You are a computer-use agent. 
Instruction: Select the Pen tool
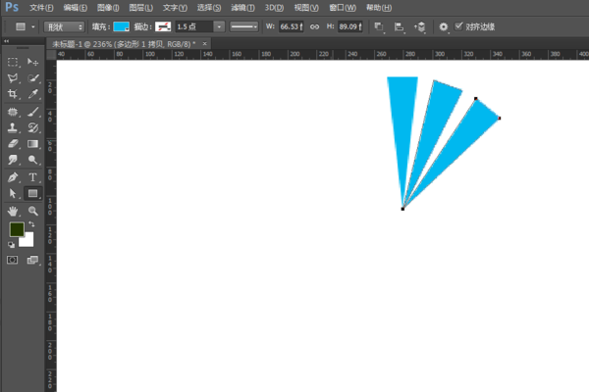click(14, 177)
